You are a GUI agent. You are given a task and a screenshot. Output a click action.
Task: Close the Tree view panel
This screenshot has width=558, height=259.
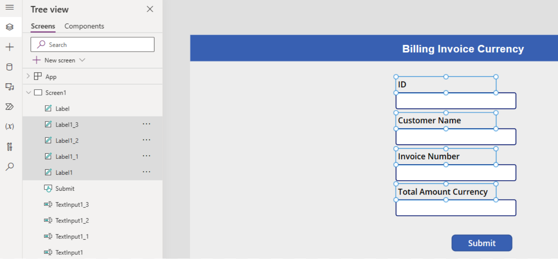click(150, 9)
